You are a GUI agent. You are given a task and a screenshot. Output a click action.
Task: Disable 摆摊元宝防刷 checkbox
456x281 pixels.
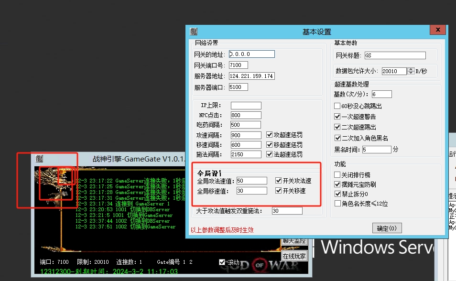point(337,184)
